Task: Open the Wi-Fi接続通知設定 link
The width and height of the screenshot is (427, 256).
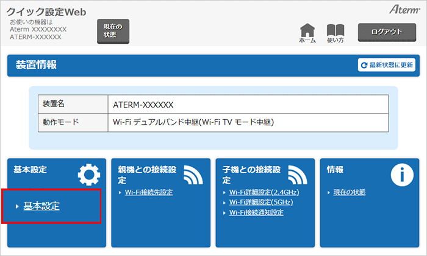Action: tap(256, 212)
